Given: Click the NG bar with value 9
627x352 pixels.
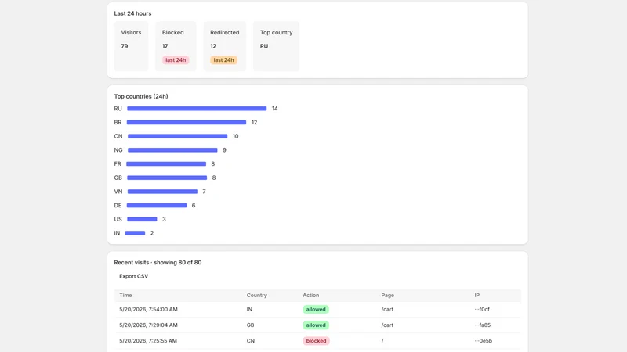Looking at the screenshot, I should [x=172, y=150].
